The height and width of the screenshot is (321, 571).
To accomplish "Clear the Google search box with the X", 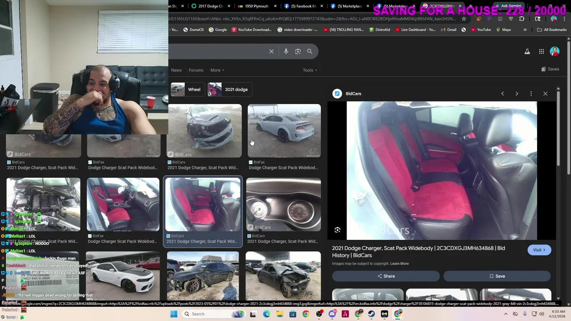I will pyautogui.click(x=271, y=51).
